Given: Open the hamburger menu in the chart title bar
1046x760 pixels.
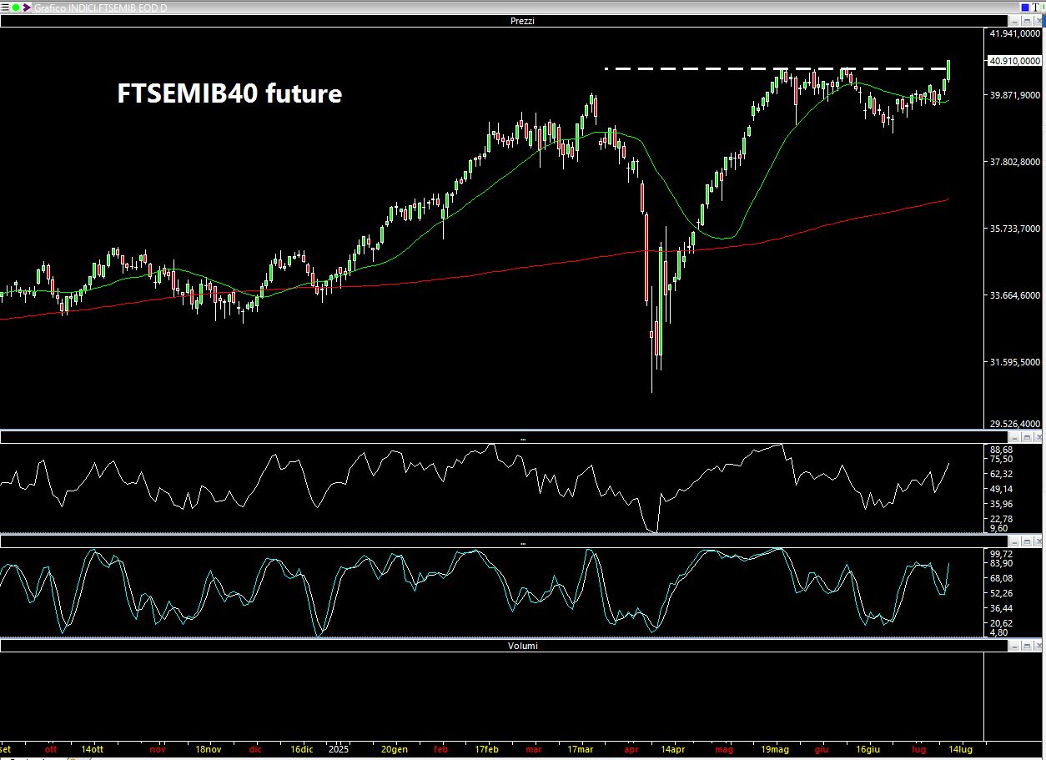Looking at the screenshot, I should point(5,7).
